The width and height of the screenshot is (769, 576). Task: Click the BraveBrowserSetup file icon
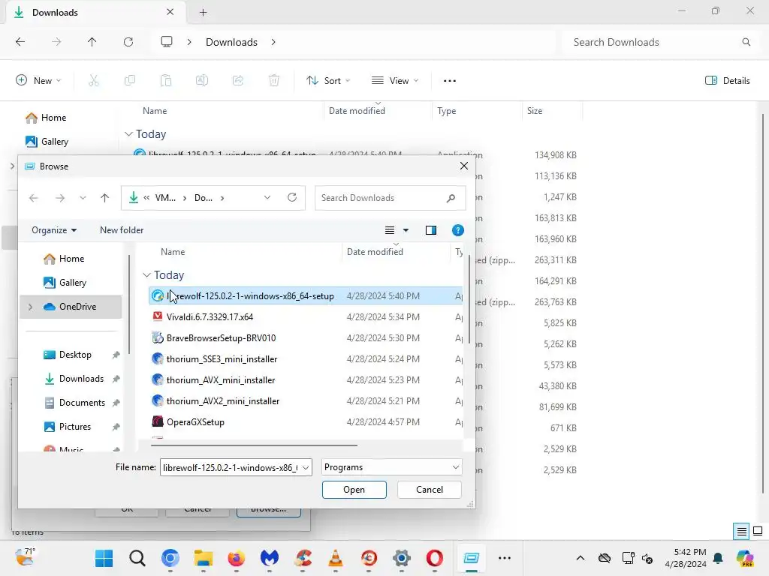coord(158,337)
